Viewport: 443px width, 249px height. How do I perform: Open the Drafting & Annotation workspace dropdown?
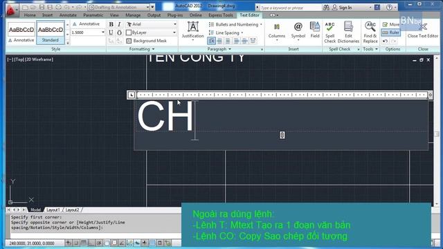click(148, 7)
